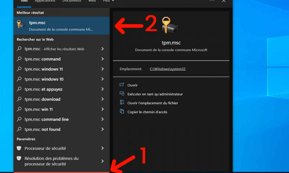Switch to the Web tab
This screenshot has width=289, height=173.
coord(92,1)
